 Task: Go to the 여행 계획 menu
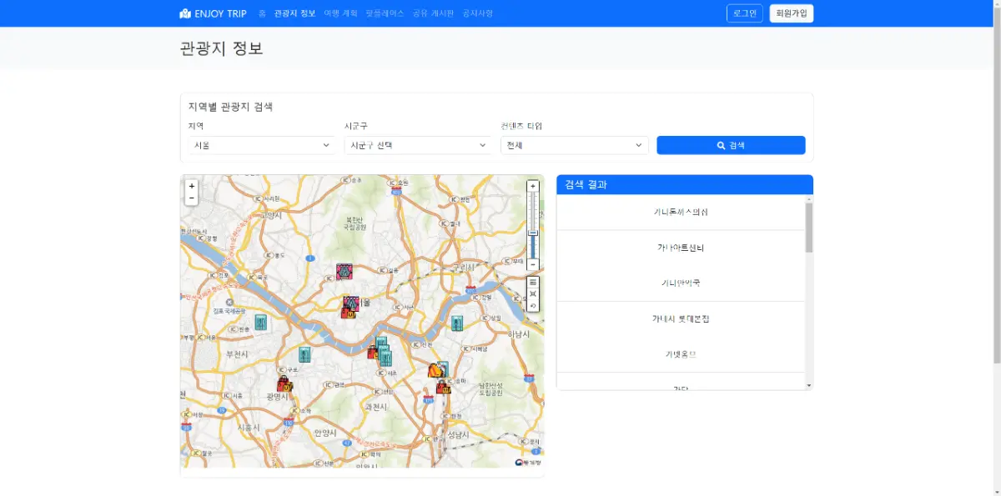tap(340, 13)
